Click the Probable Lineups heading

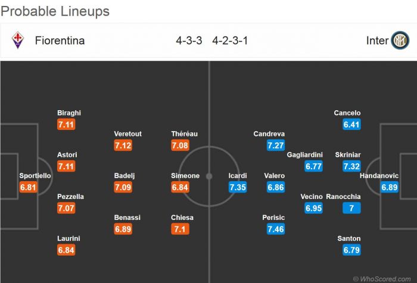(x=55, y=11)
